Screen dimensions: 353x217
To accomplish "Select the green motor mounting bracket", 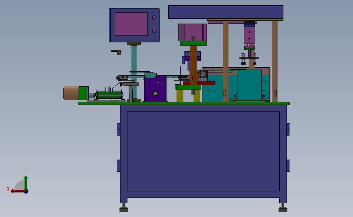I will click(83, 93).
